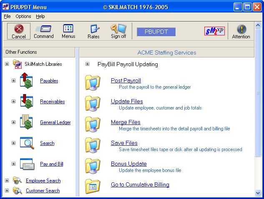
Task: Expand the Payables tree node
Action: tap(14, 80)
